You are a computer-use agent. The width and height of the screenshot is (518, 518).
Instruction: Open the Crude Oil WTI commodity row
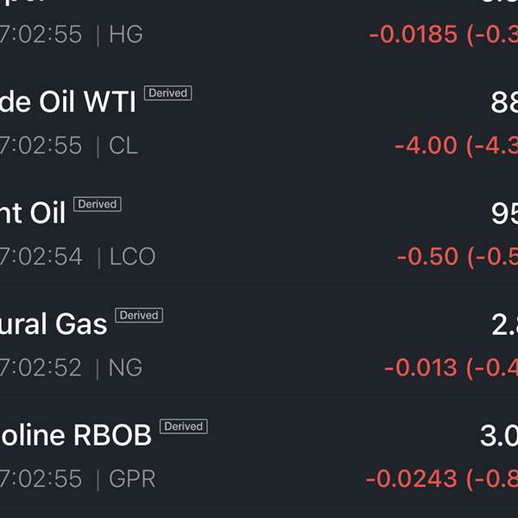[67, 103]
